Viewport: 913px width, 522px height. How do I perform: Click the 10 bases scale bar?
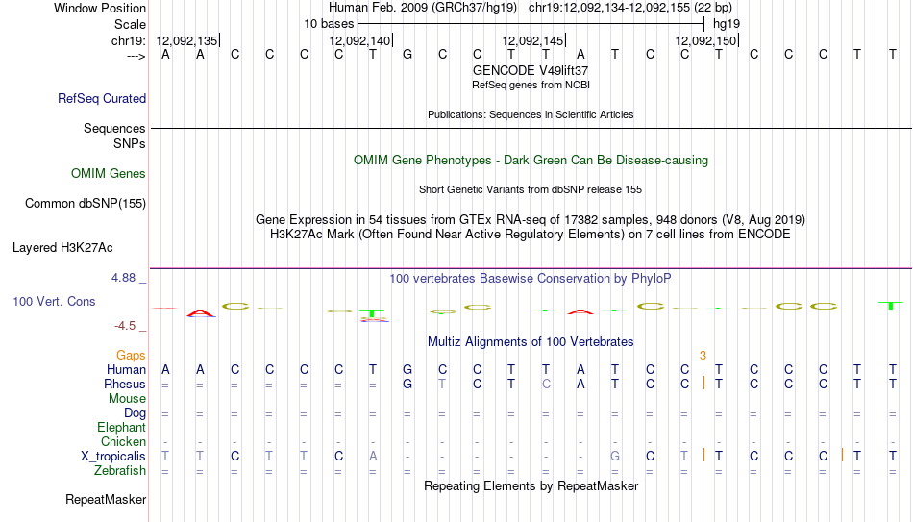[x=531, y=24]
